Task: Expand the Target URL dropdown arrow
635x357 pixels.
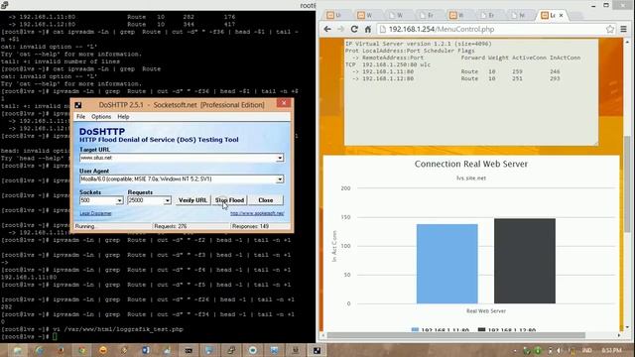Action: 280,158
